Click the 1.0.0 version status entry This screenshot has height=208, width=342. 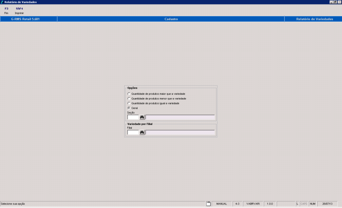click(x=270, y=204)
